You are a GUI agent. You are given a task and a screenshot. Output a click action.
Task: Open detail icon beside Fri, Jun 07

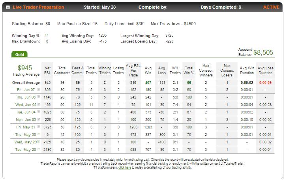[39, 89]
